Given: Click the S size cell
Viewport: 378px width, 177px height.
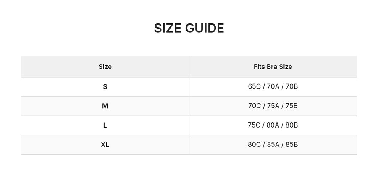Looking at the screenshot, I should point(105,87).
